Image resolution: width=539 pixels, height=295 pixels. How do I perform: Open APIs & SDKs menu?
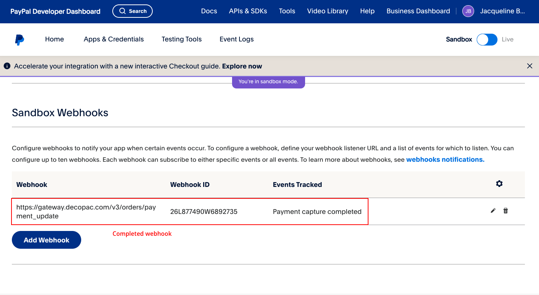coord(248,11)
